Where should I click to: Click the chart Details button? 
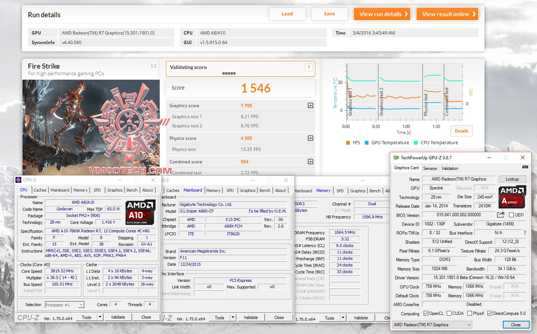pyautogui.click(x=461, y=131)
